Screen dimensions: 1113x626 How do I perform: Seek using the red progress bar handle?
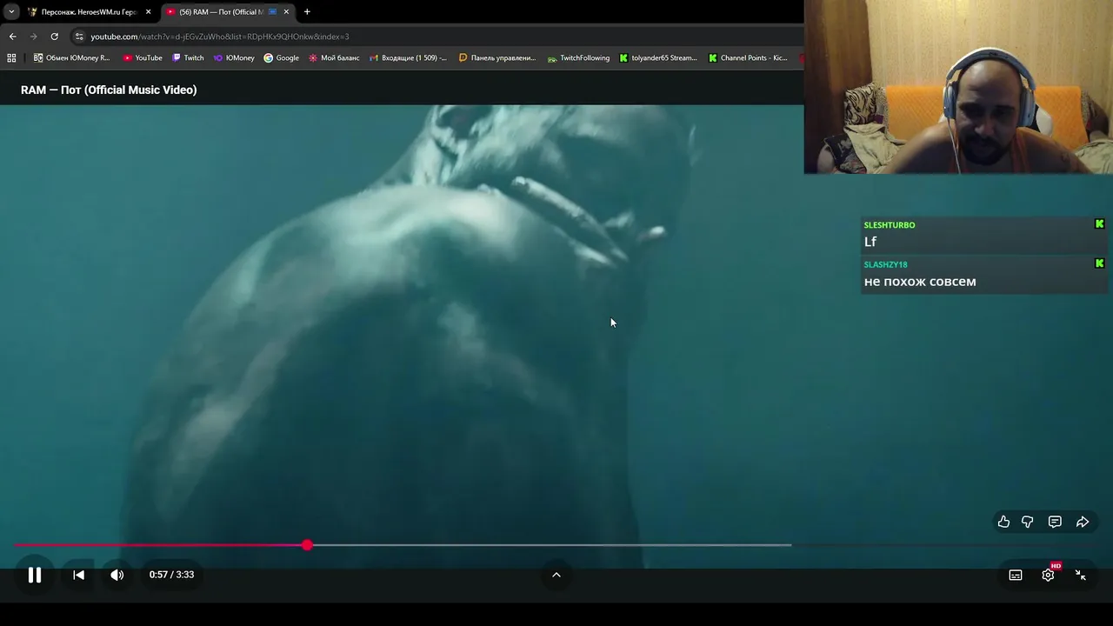pos(307,545)
